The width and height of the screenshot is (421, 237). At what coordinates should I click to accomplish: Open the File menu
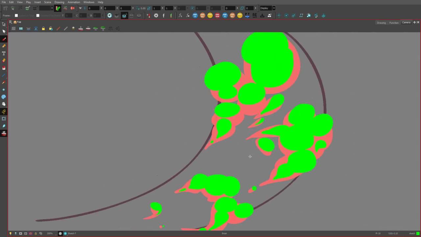[4, 2]
